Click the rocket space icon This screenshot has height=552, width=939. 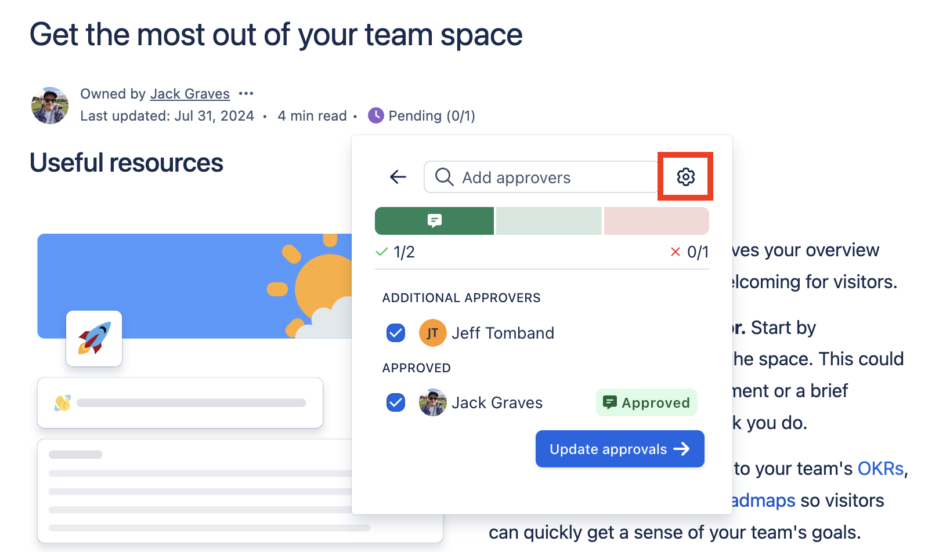pos(94,339)
